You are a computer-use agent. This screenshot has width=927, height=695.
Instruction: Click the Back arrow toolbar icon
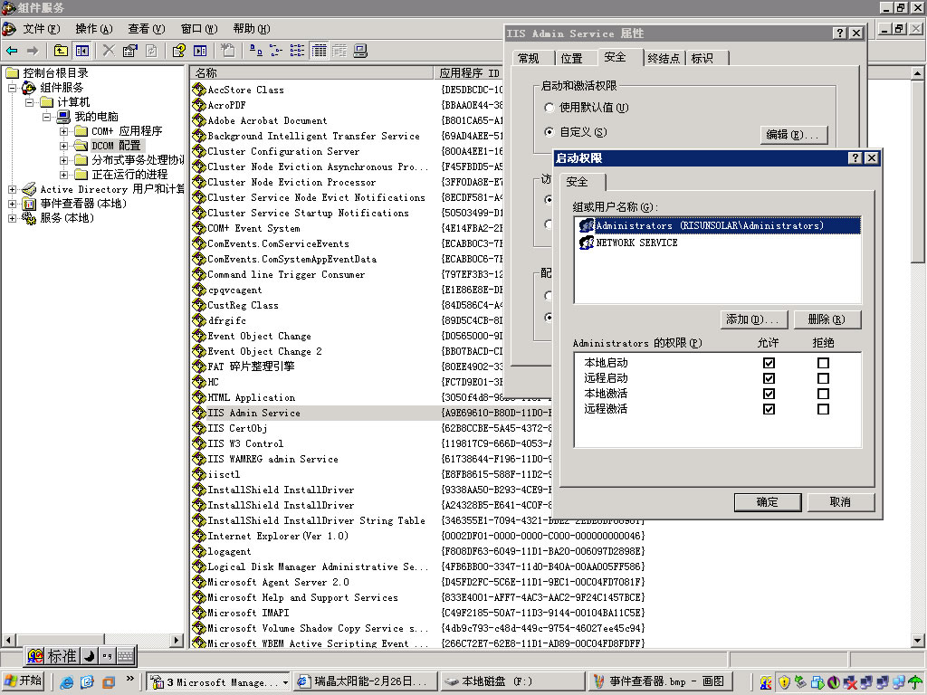(12, 51)
